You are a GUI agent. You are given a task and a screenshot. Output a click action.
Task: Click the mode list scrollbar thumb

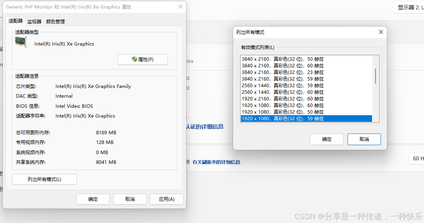[376, 76]
